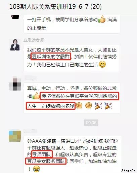Click the thumbs-up emoji after 感动
The height and width of the screenshot is (173, 137).
(x=102, y=19)
